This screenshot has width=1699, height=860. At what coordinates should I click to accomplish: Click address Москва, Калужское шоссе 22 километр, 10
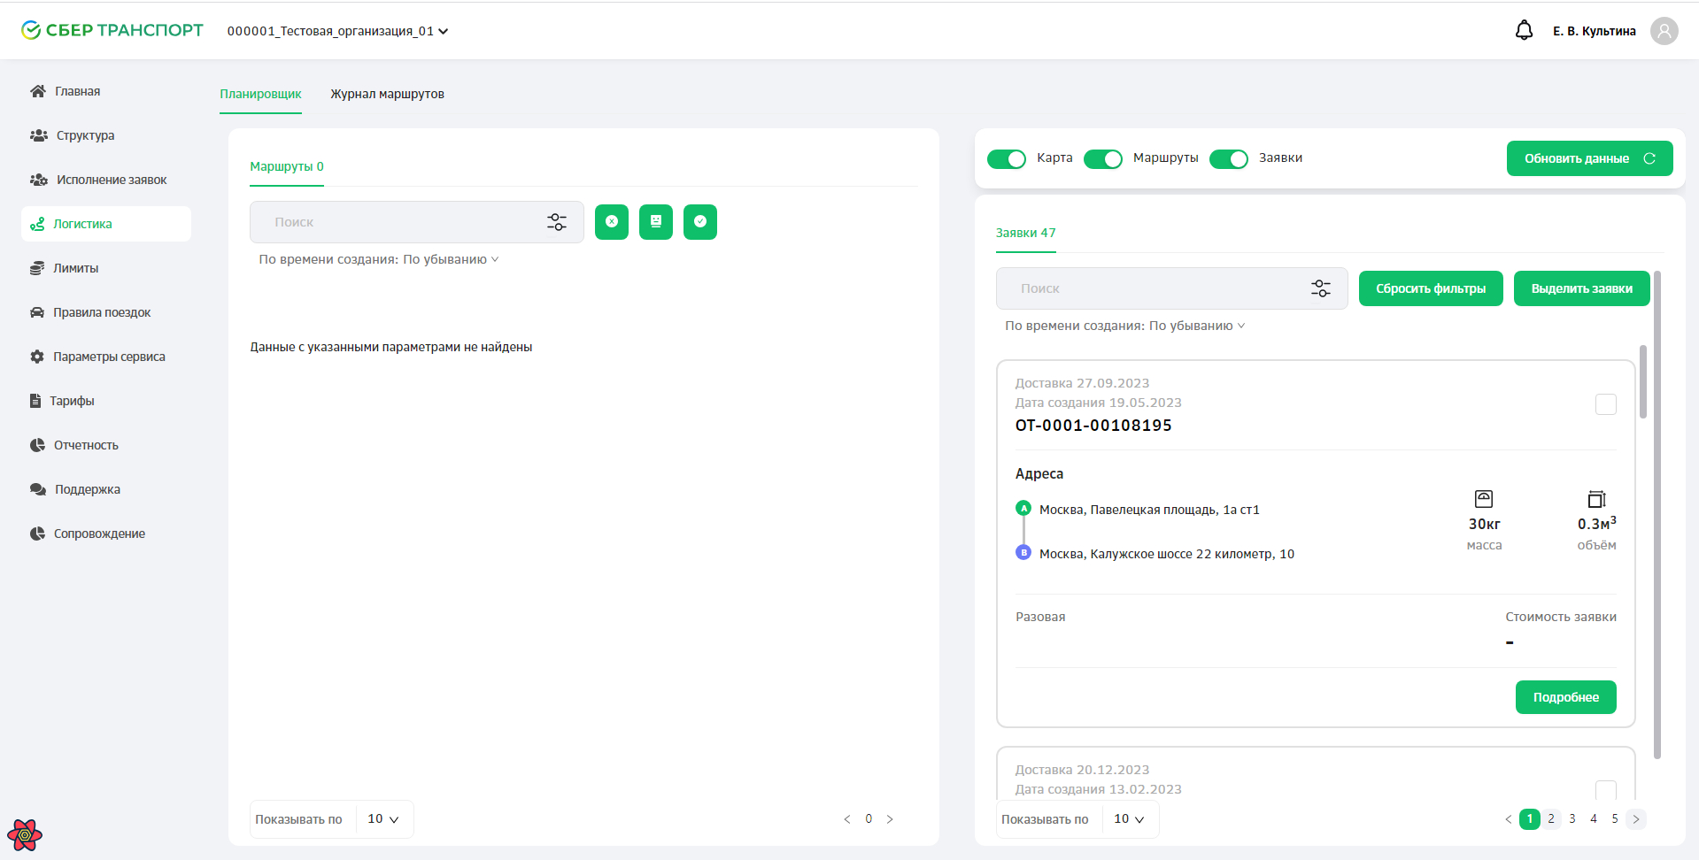(x=1167, y=554)
